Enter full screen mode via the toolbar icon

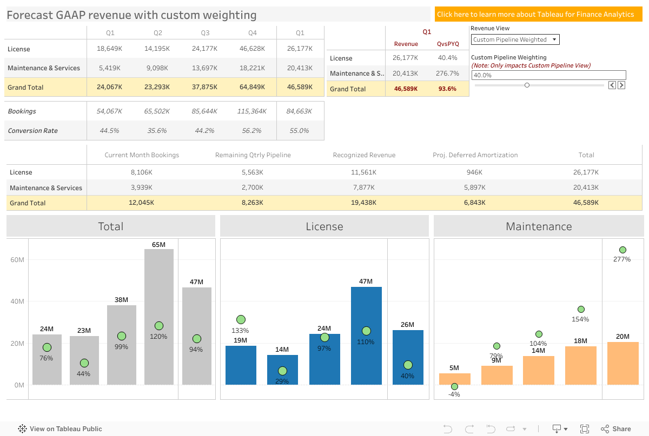point(585,428)
